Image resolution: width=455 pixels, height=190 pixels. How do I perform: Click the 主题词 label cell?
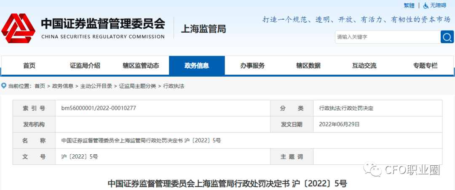point(292,157)
